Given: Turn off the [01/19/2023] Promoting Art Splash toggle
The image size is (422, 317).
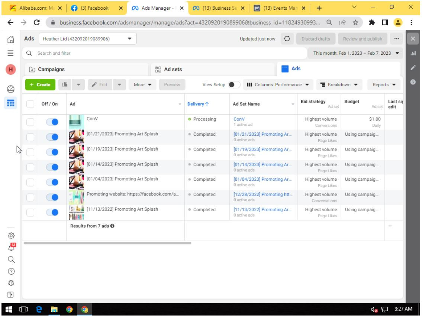Looking at the screenshot, I should pos(52,152).
